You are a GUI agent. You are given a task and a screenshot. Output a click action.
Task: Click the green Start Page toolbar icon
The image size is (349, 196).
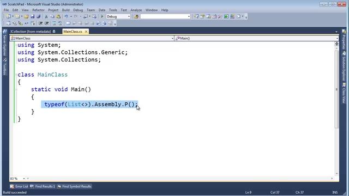226,16
